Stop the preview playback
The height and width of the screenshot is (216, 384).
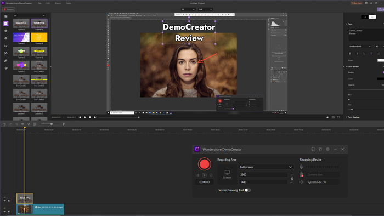coord(90,117)
